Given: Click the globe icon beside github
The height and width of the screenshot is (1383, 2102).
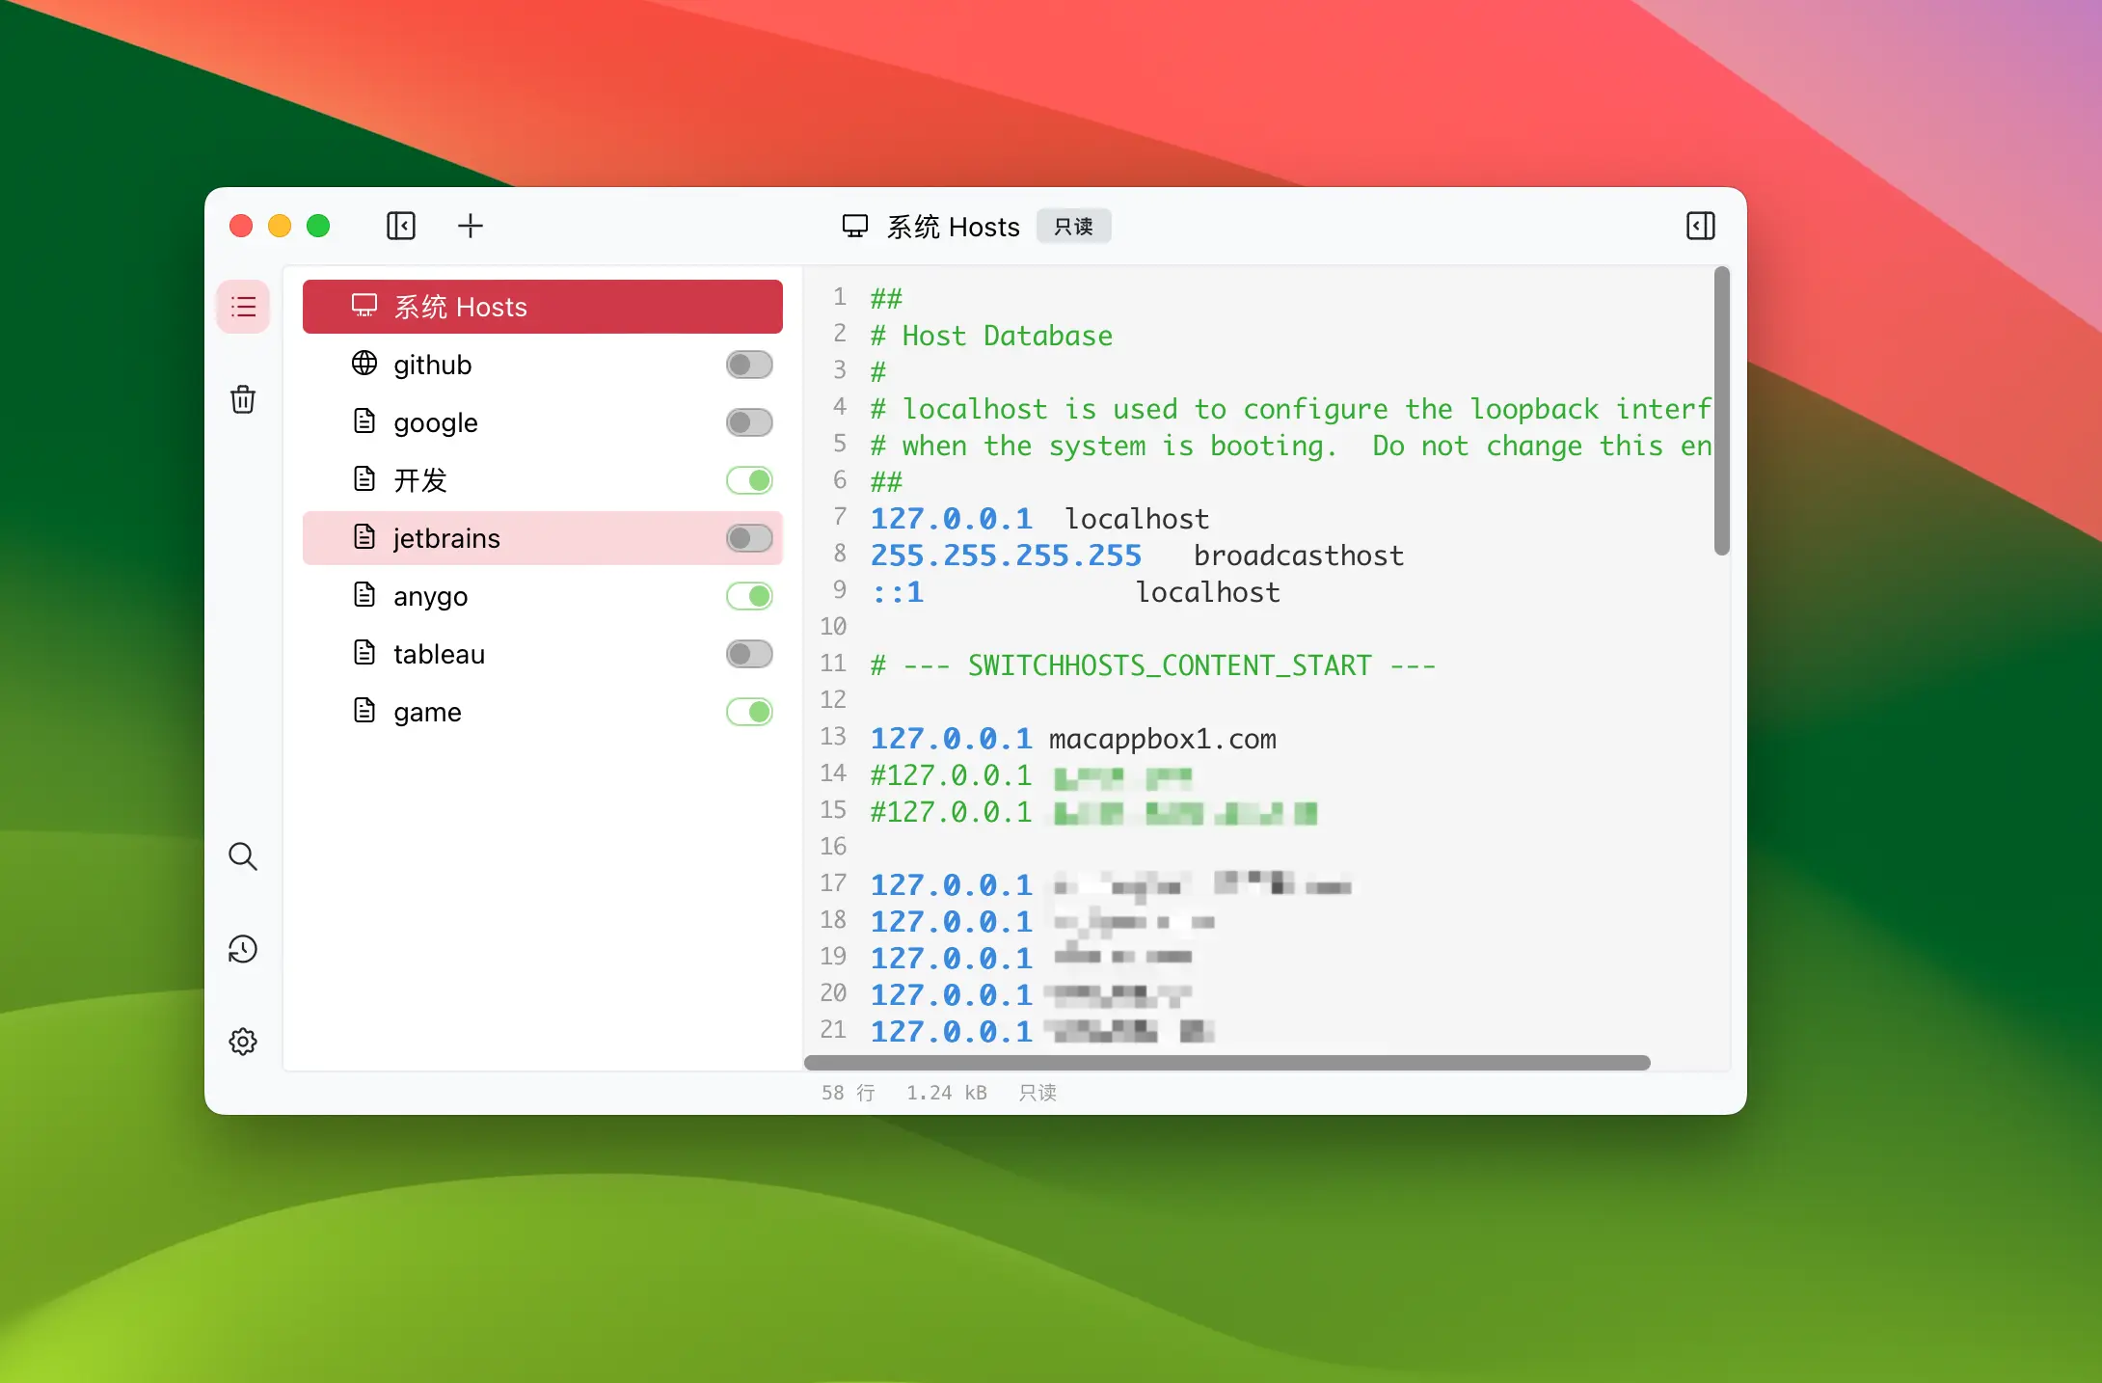Looking at the screenshot, I should pyautogui.click(x=364, y=364).
